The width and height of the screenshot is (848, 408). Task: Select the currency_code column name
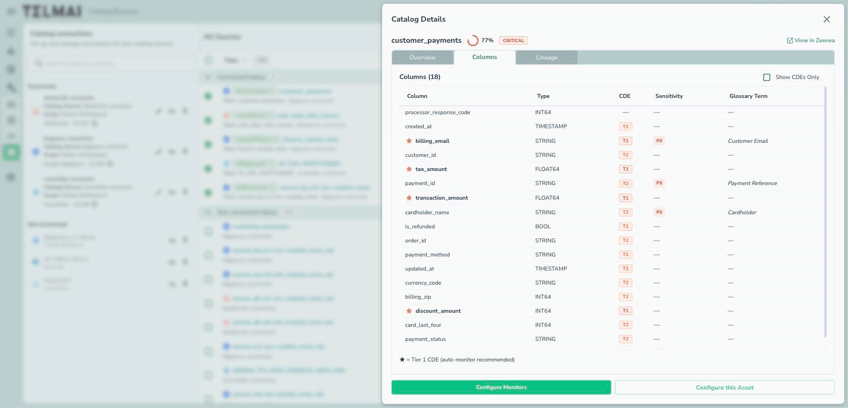(x=423, y=282)
